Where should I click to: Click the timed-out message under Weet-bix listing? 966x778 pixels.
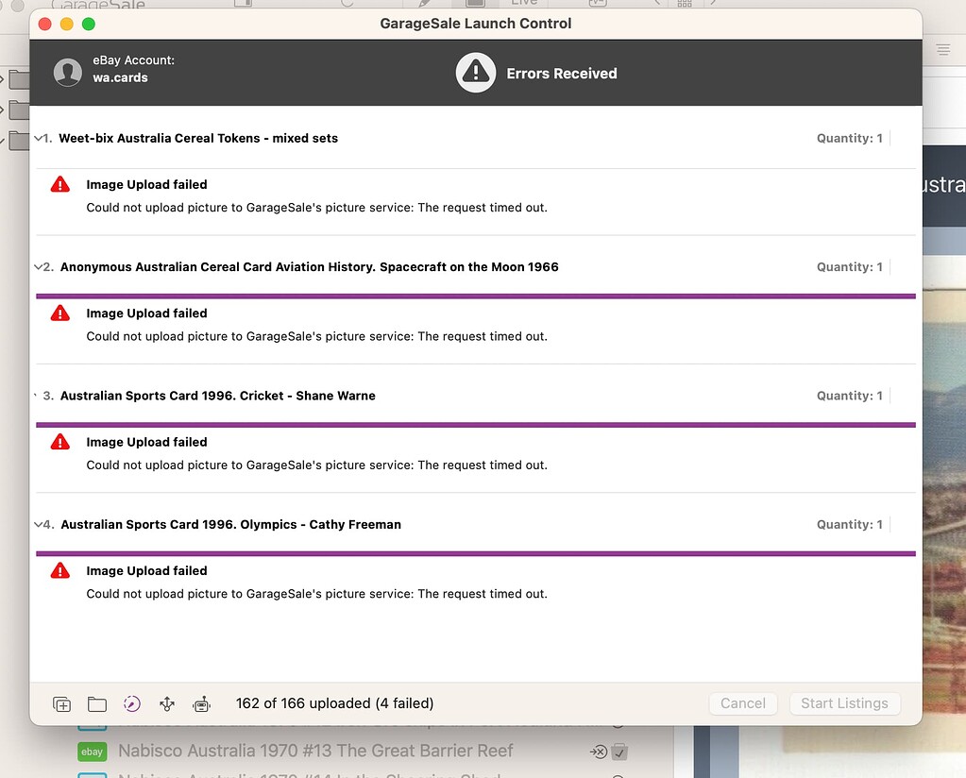coord(316,208)
